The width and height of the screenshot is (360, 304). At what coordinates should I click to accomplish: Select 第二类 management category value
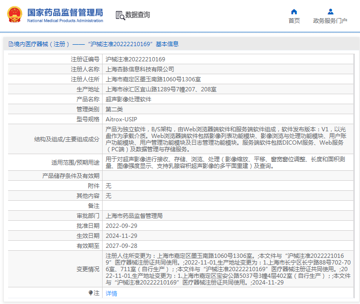pos(114,109)
